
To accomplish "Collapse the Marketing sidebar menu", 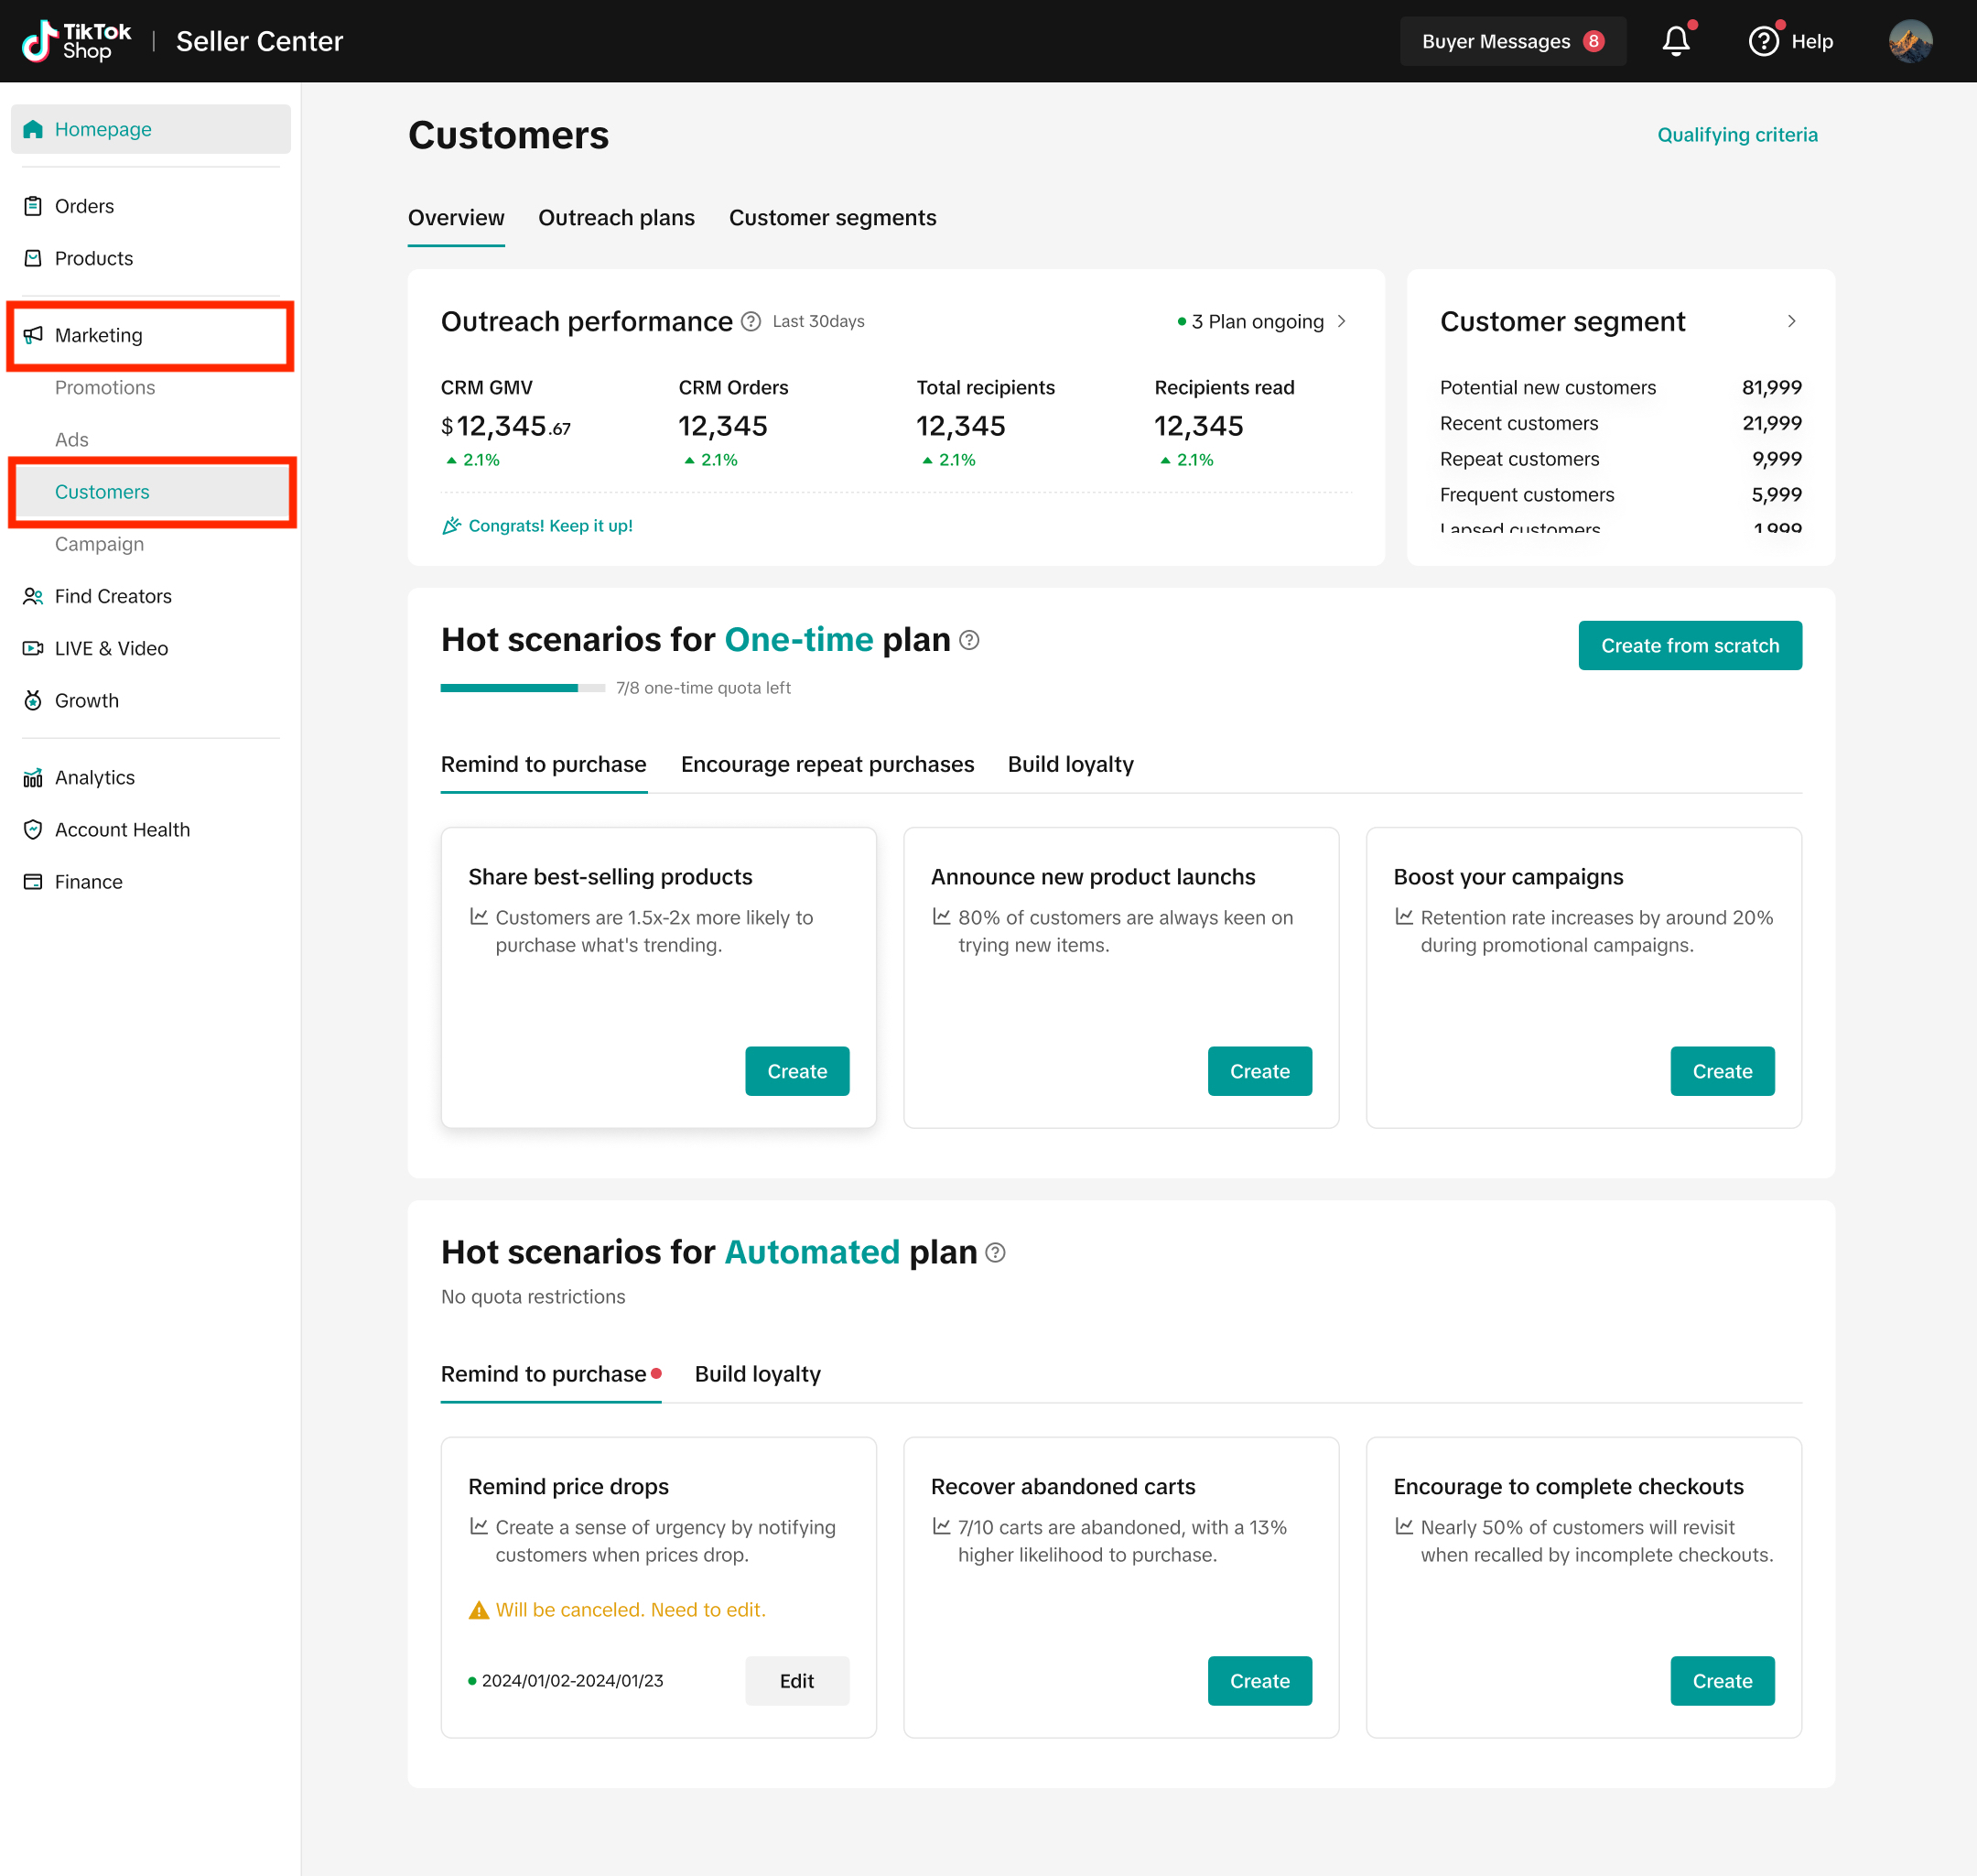I will pyautogui.click(x=98, y=335).
